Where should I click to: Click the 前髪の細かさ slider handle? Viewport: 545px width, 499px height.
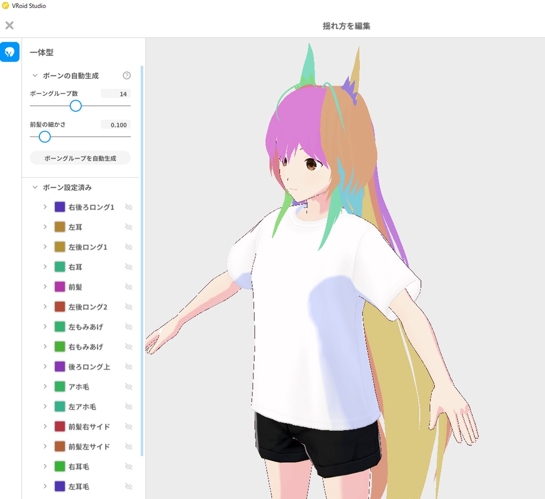point(44,137)
